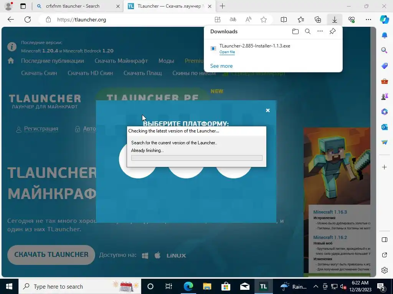Click See more in Downloads
The image size is (393, 294).
tap(221, 66)
